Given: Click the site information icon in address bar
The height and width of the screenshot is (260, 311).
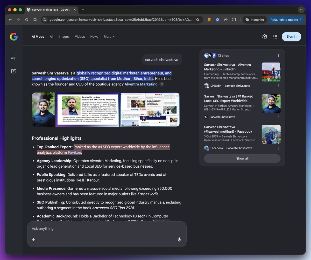Looking at the screenshot, I should (45, 20).
